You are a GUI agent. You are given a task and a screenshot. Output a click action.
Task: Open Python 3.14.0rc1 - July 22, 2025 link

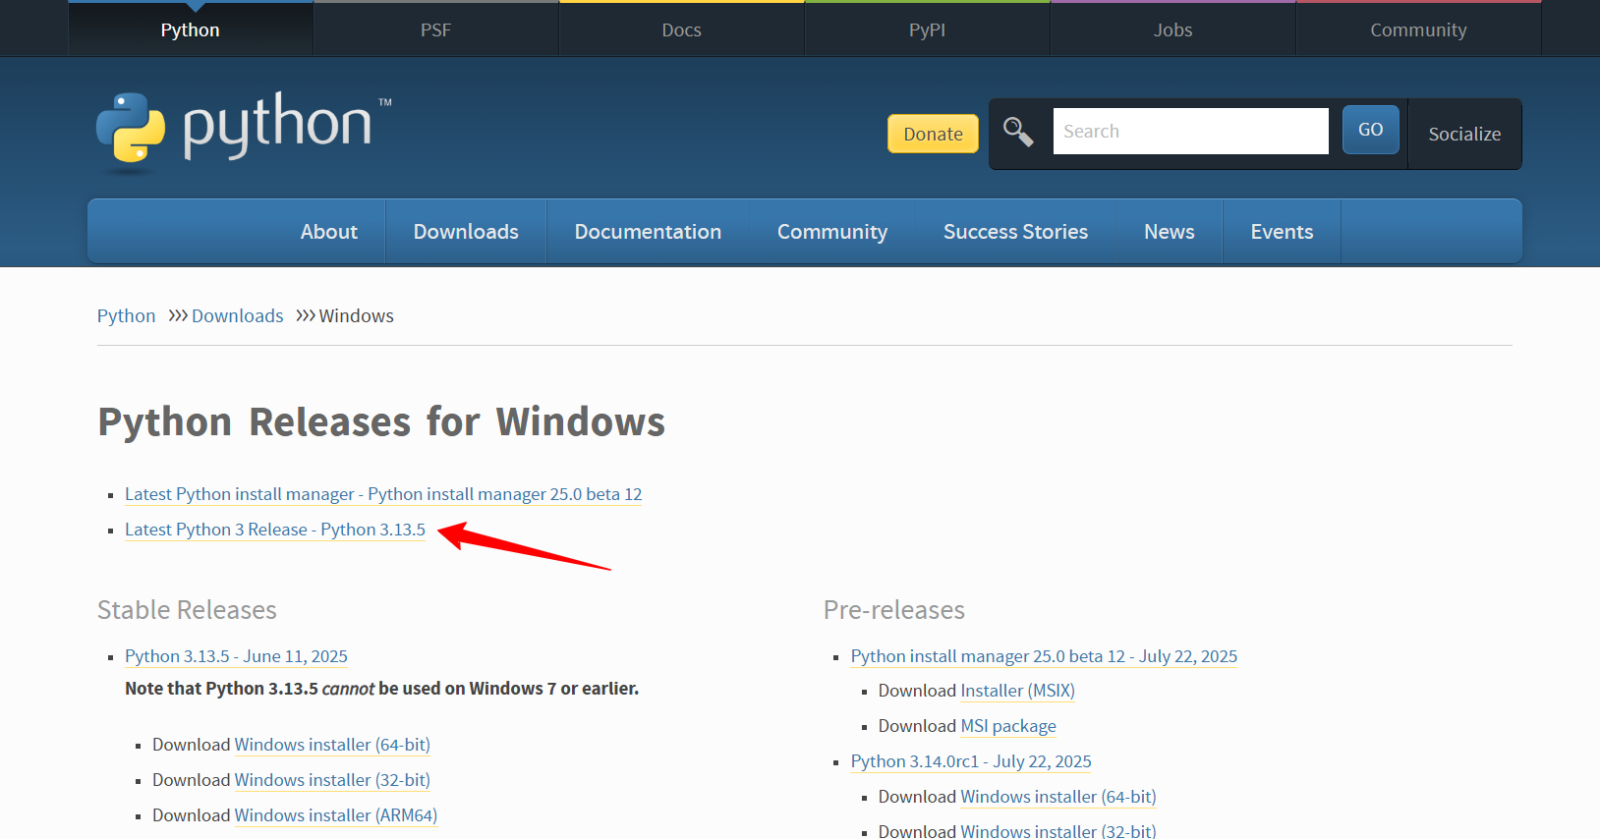[971, 761]
